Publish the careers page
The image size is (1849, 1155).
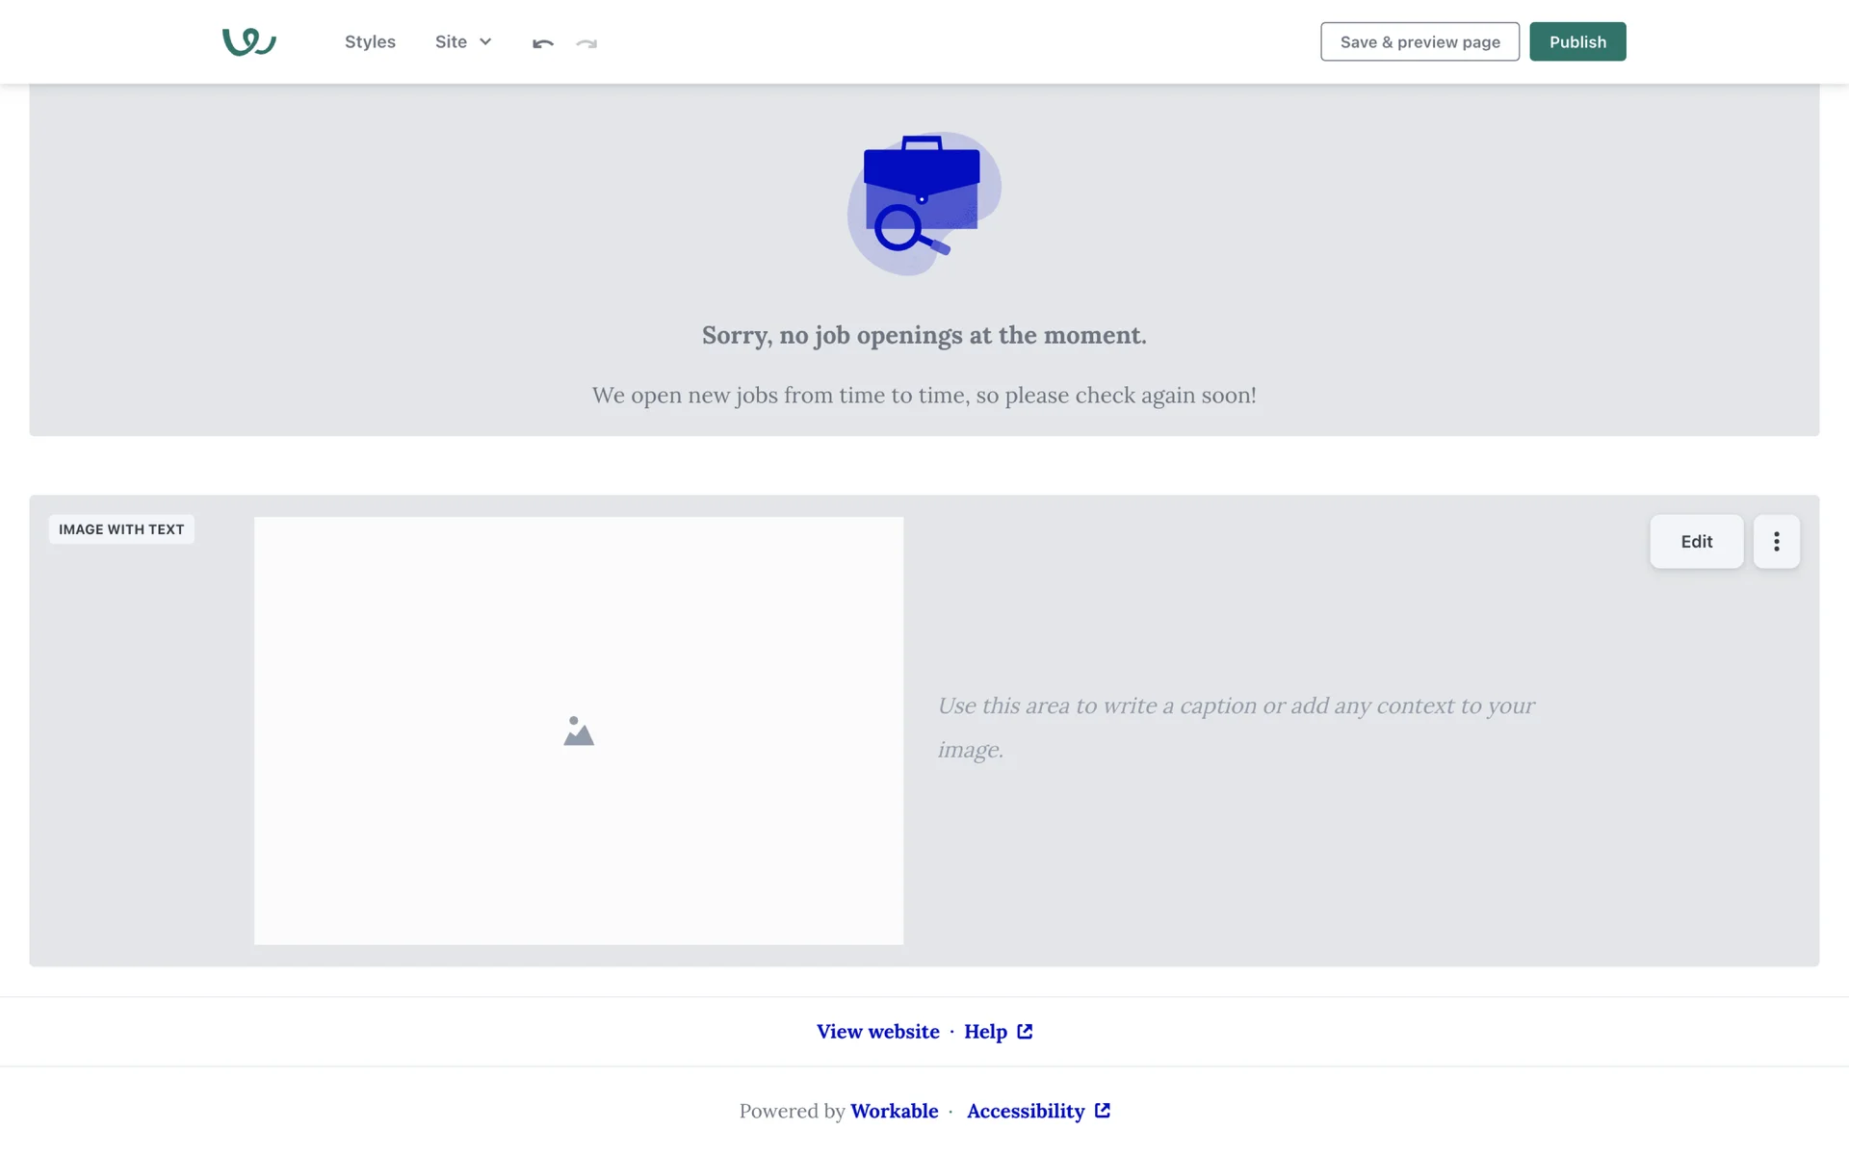[1576, 41]
